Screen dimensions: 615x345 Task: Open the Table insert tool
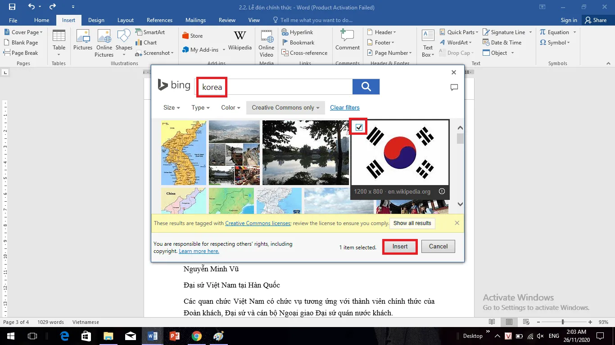click(59, 43)
